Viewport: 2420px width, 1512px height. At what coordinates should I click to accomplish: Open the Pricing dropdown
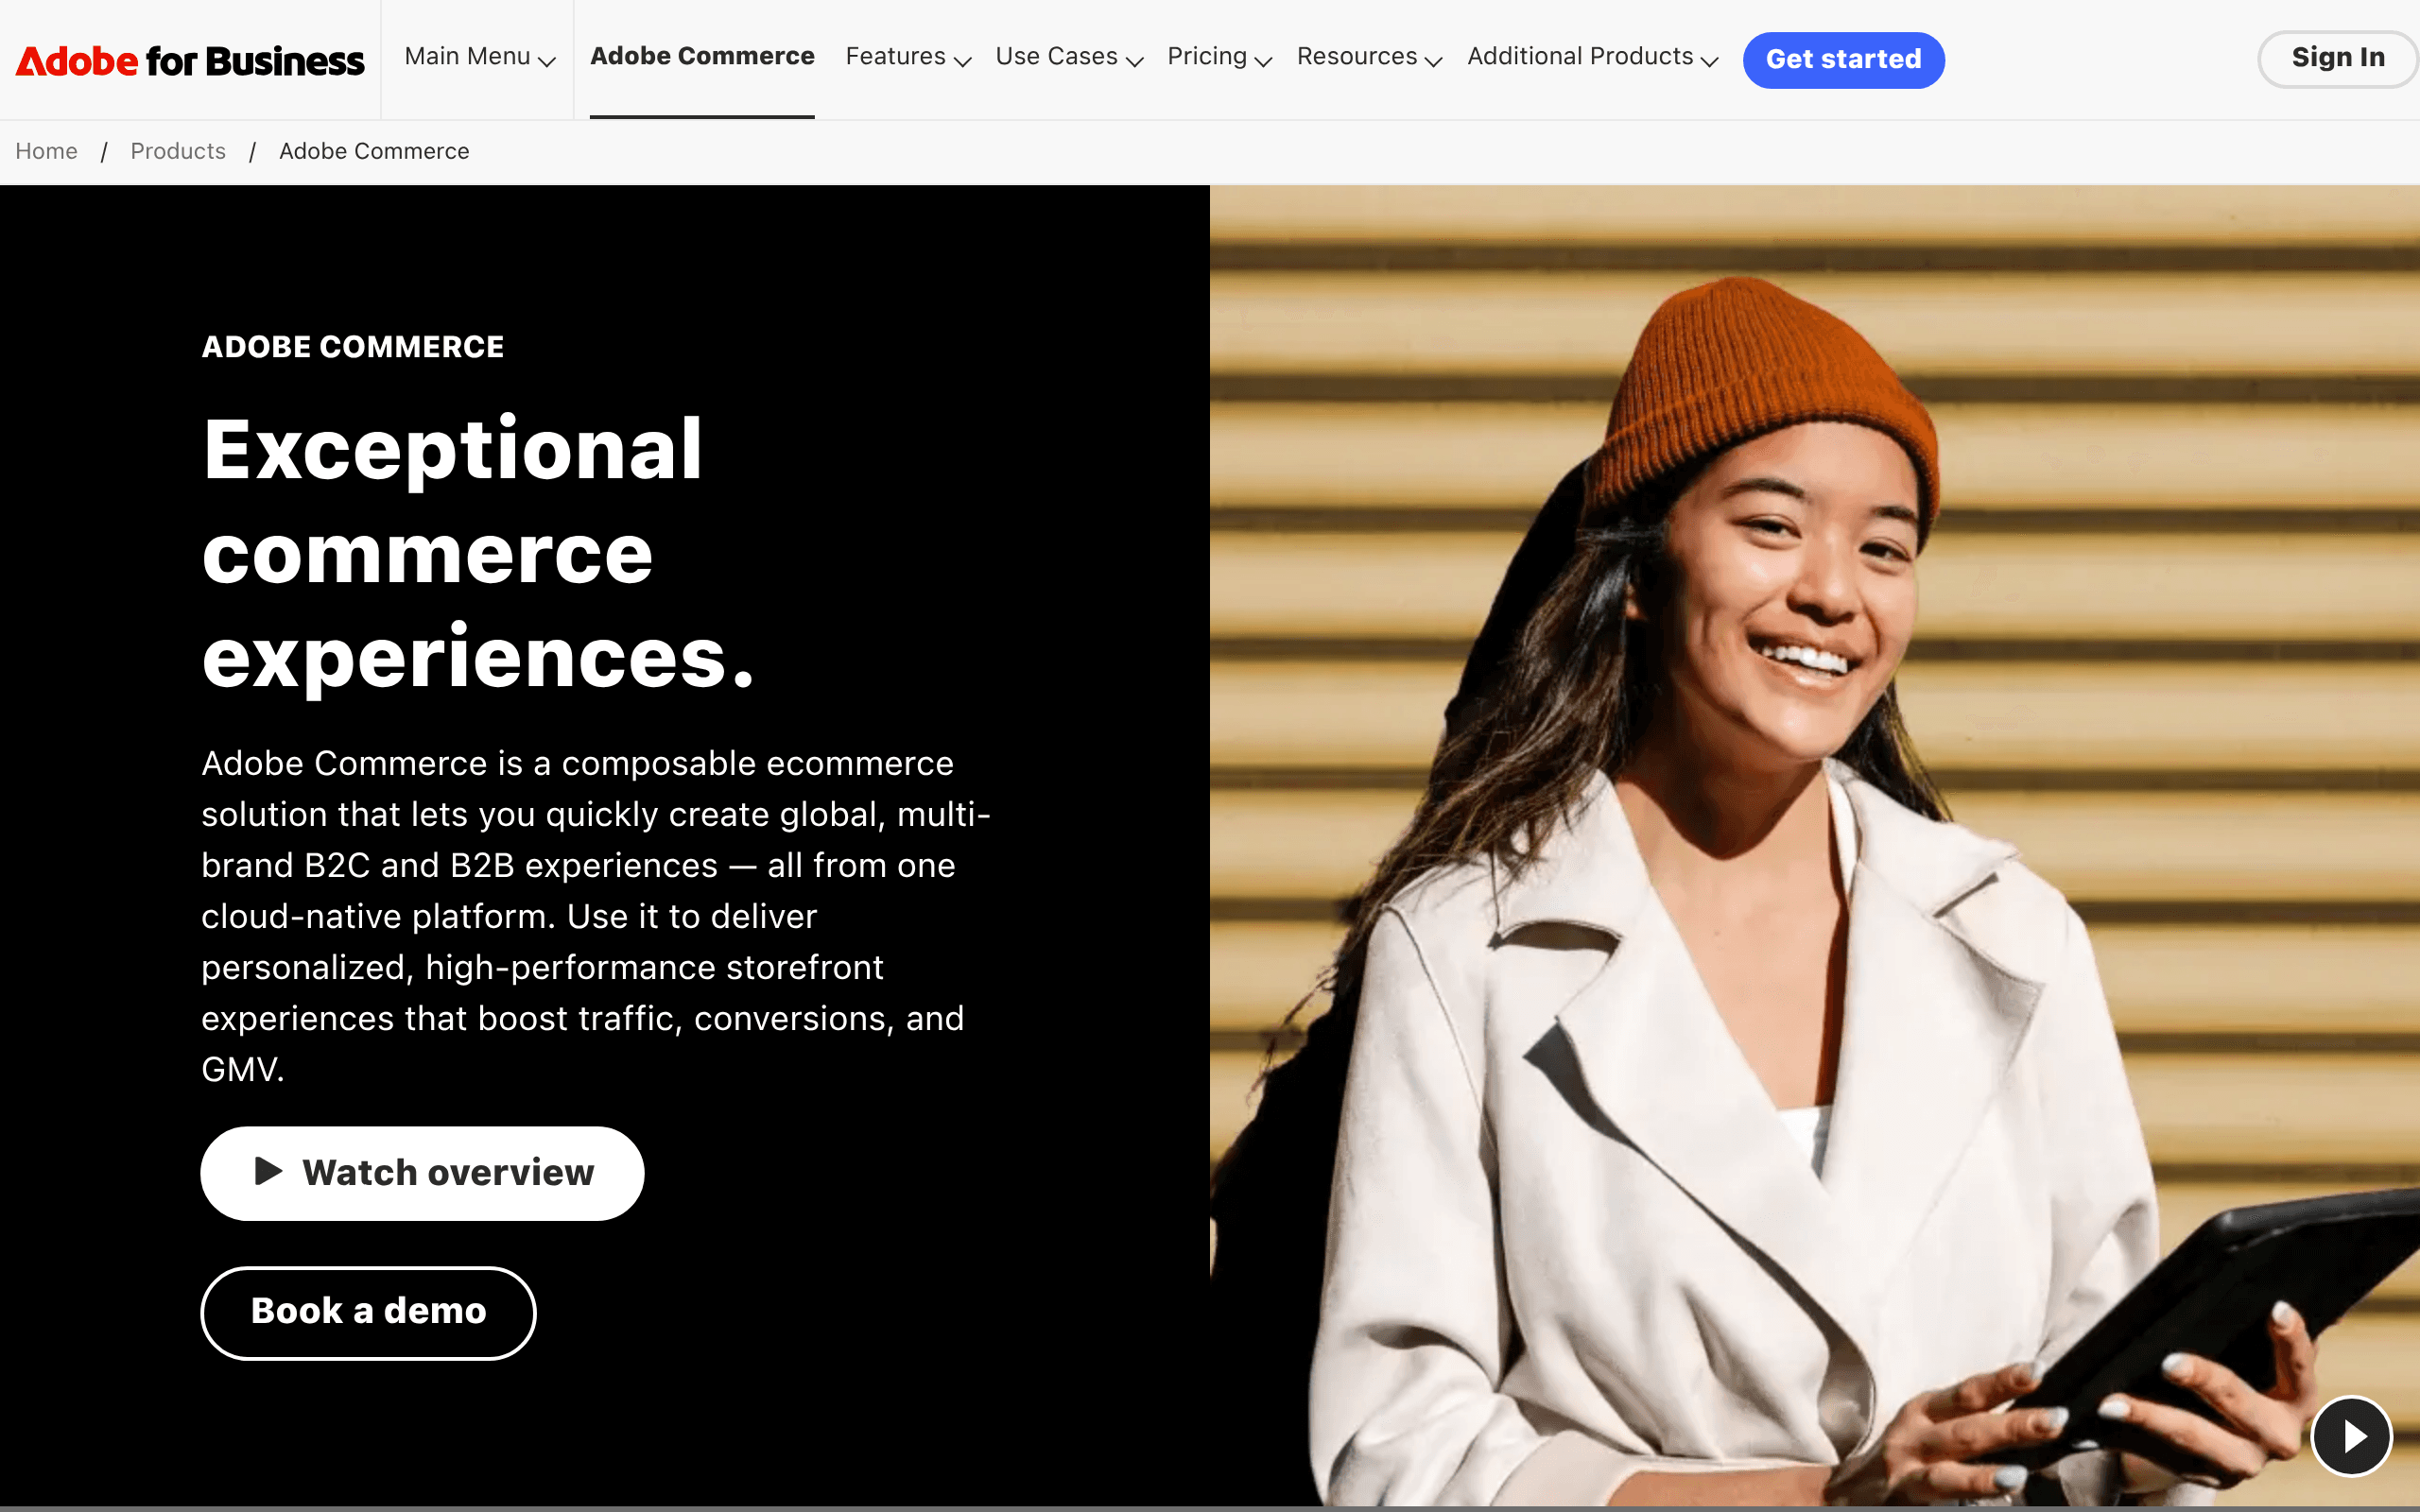click(x=1219, y=57)
